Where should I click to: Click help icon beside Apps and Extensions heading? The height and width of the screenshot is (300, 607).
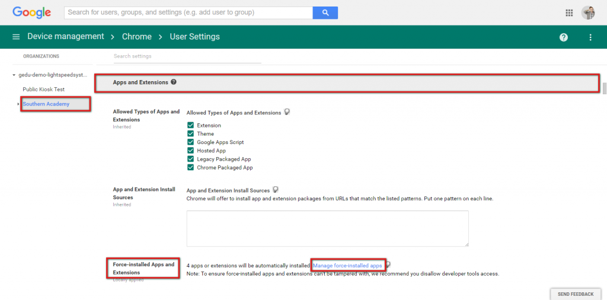[174, 82]
